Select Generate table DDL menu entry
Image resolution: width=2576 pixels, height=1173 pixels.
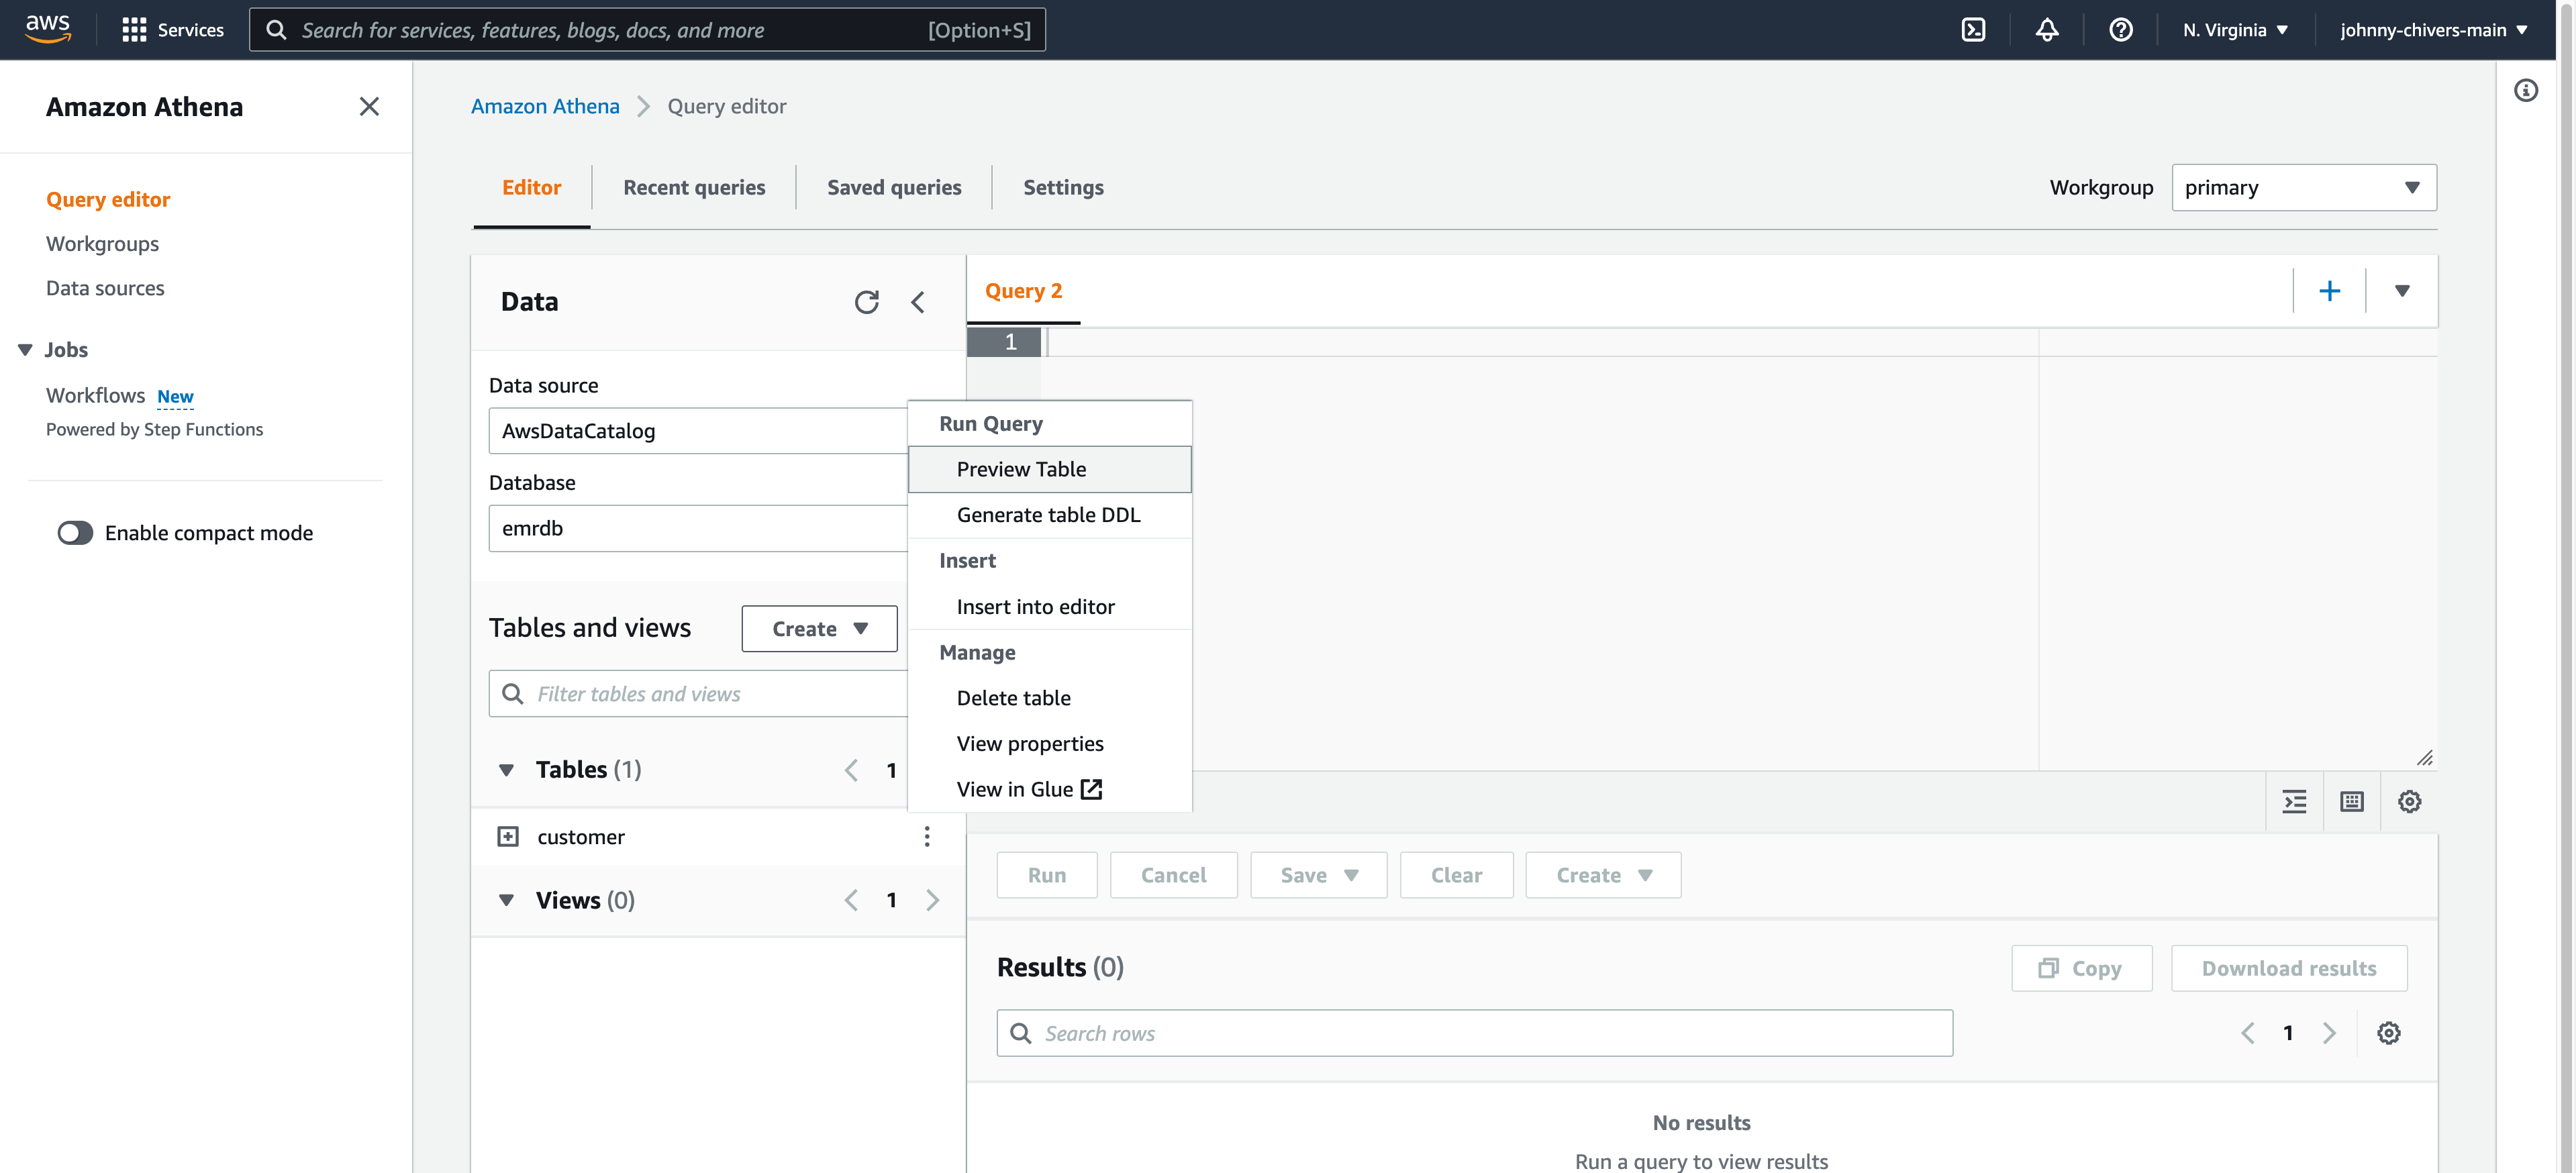click(x=1048, y=515)
